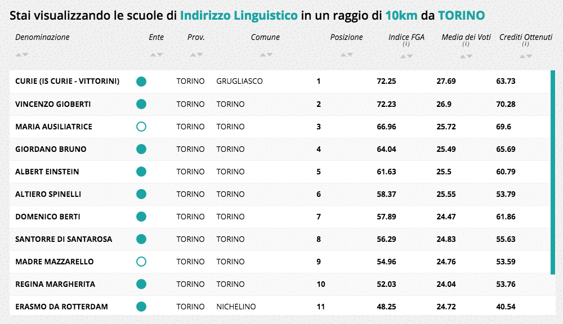Click the up sort arrow under Comune
This screenshot has width=563, height=324.
[x=263, y=55]
